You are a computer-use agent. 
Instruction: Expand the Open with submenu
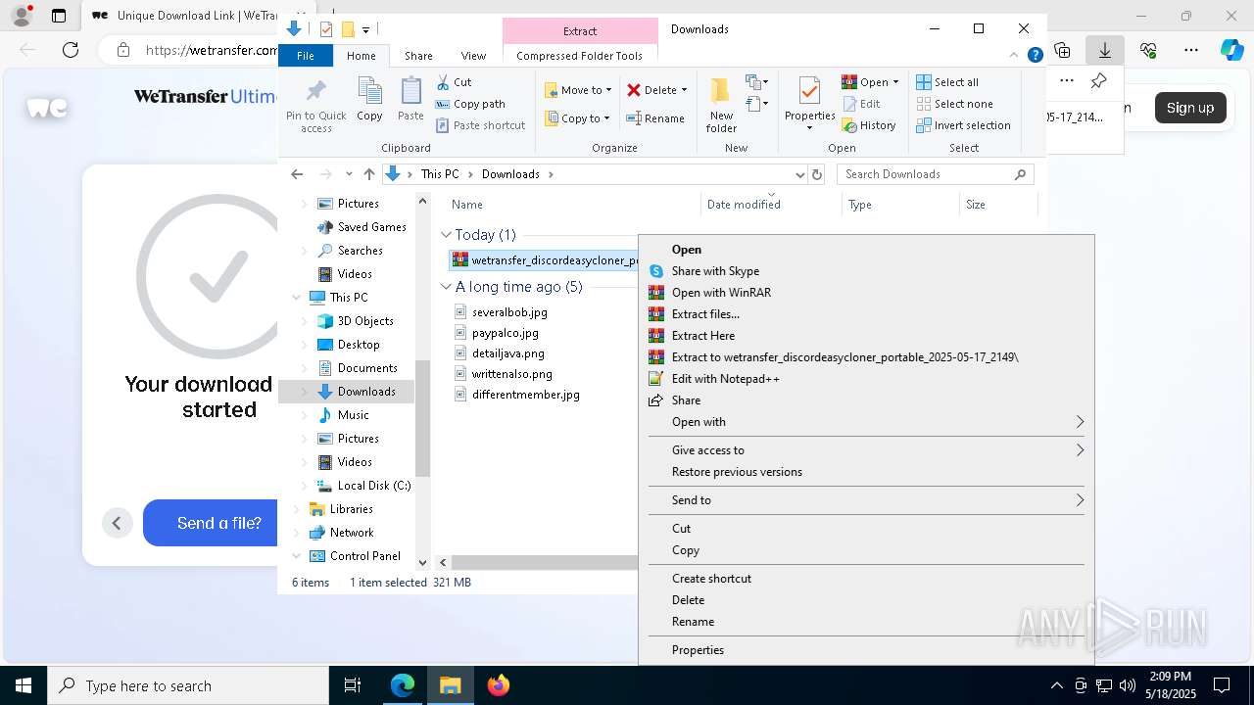[x=866, y=422]
